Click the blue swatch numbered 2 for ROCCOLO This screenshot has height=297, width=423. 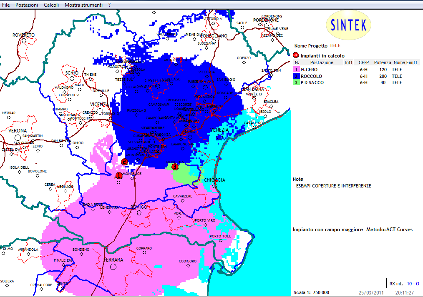(297, 76)
